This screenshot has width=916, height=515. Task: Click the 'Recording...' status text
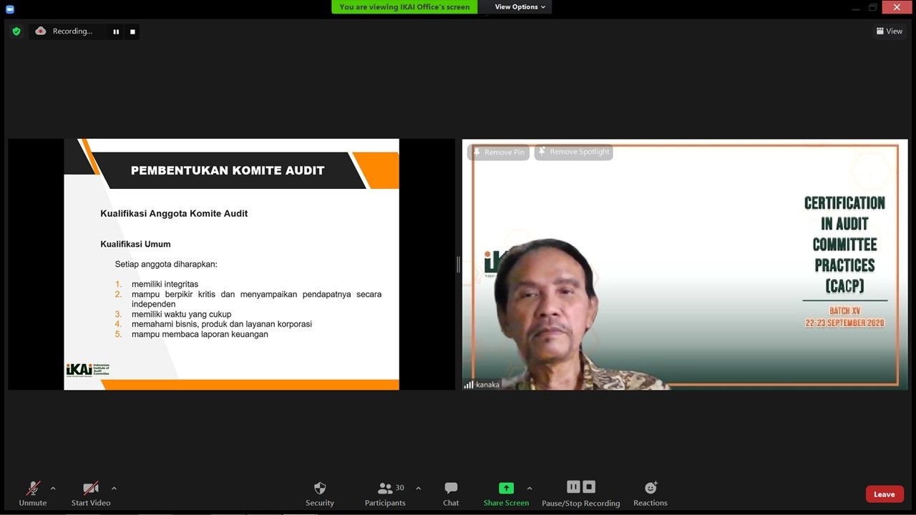[x=72, y=31]
